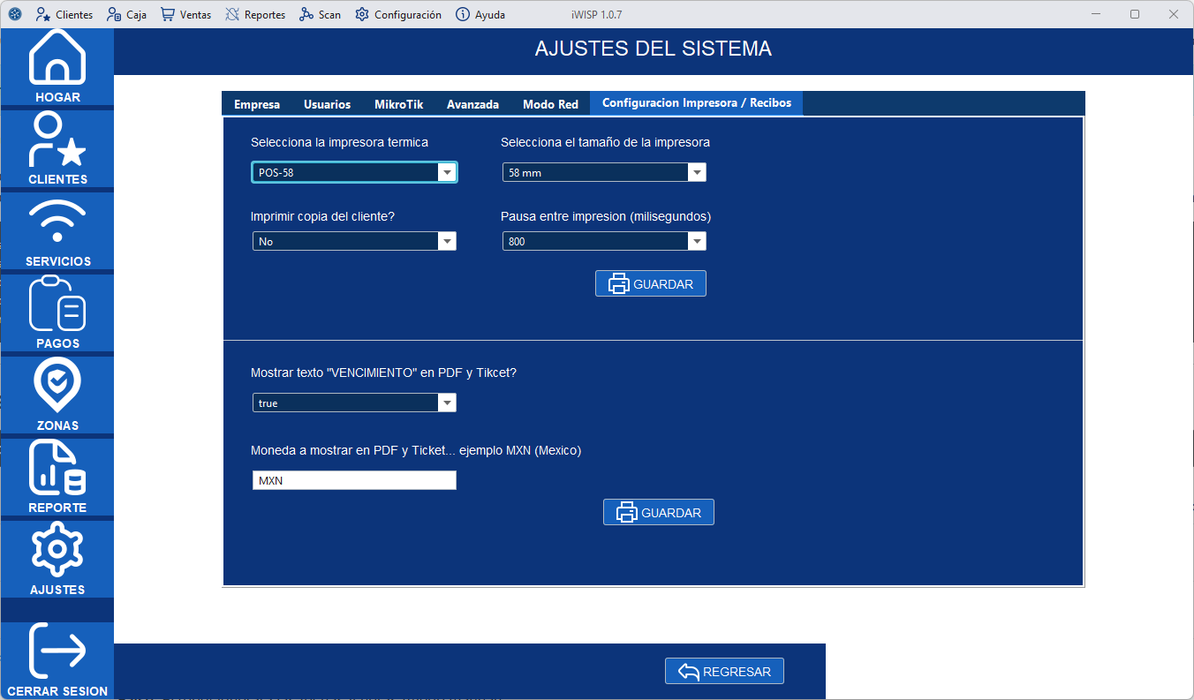Screen dimensions: 1194x700
Task: Switch to the MikroTik tab
Action: tap(397, 103)
